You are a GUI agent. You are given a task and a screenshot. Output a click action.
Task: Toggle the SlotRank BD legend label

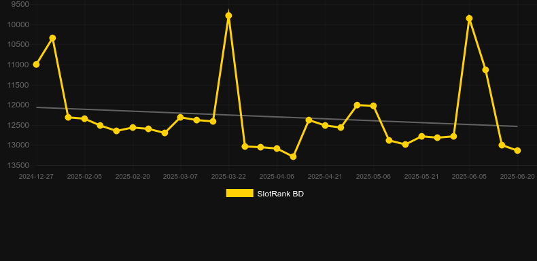280,194
